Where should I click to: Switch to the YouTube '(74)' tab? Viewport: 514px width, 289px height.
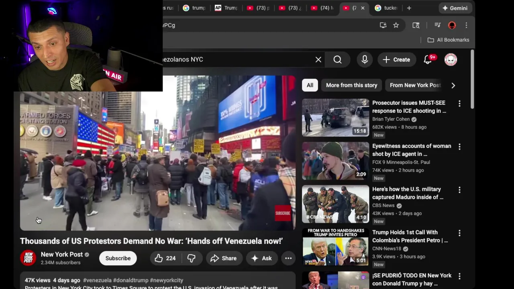click(x=322, y=8)
